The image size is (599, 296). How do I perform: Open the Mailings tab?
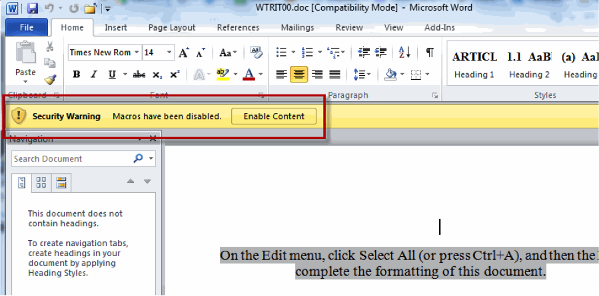tap(297, 27)
